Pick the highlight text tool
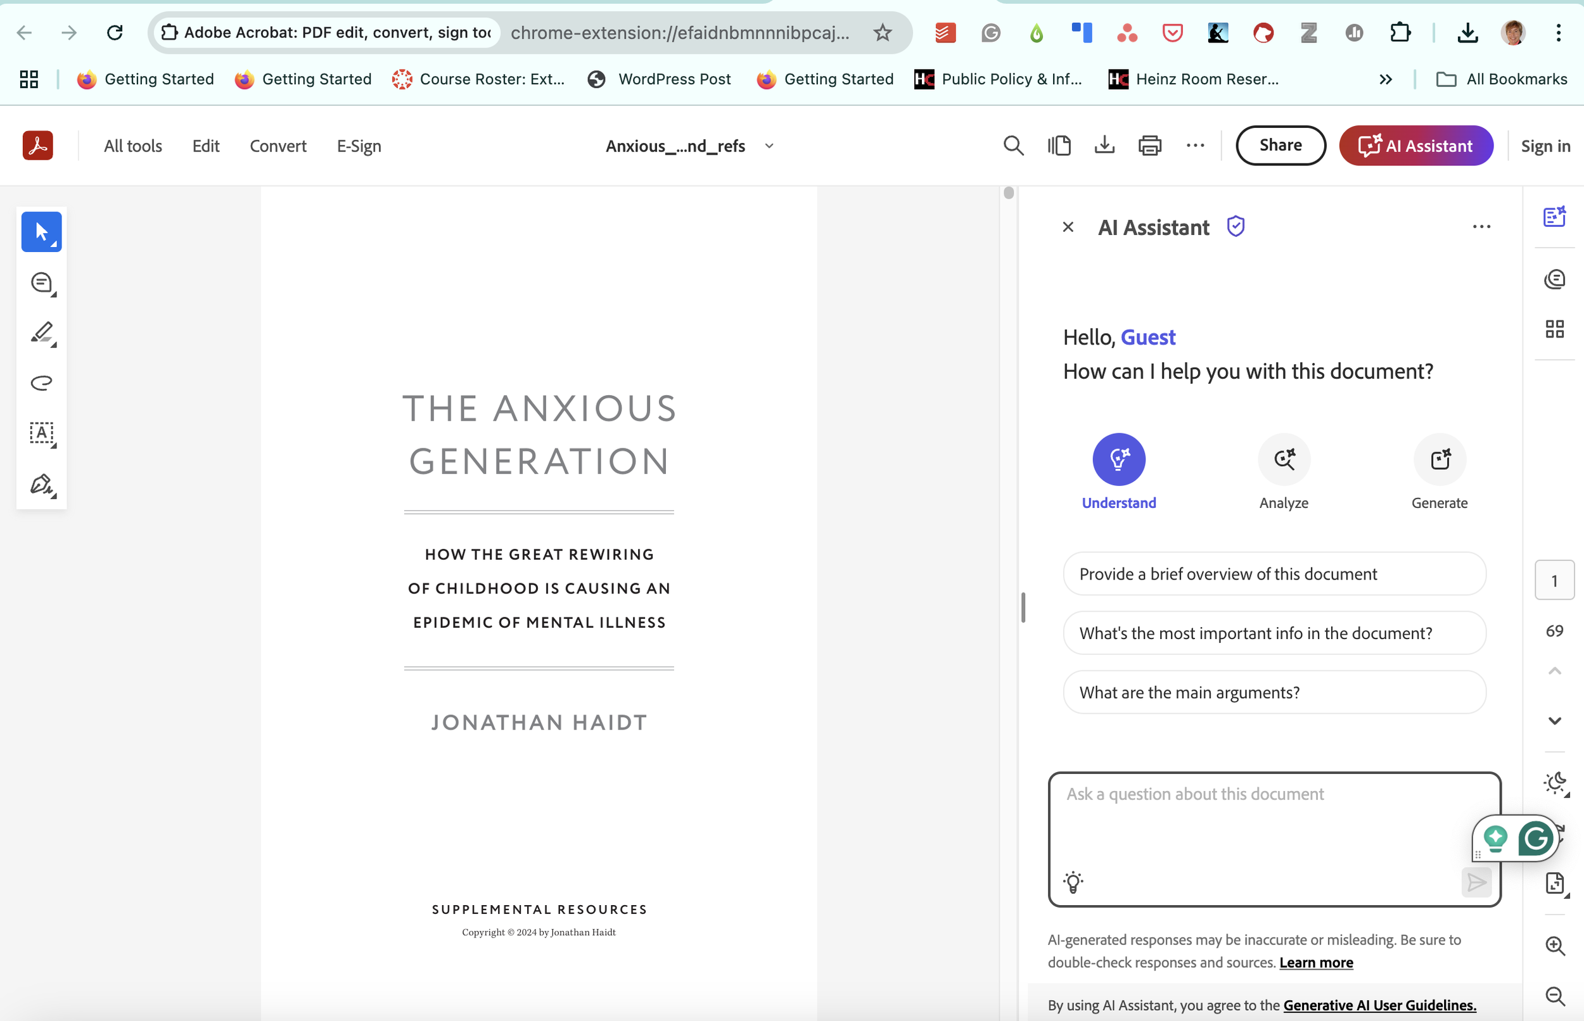The image size is (1584, 1021). pyautogui.click(x=41, y=333)
